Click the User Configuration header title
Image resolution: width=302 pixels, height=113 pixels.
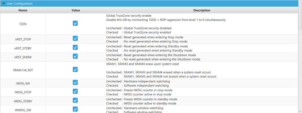tap(19, 4)
